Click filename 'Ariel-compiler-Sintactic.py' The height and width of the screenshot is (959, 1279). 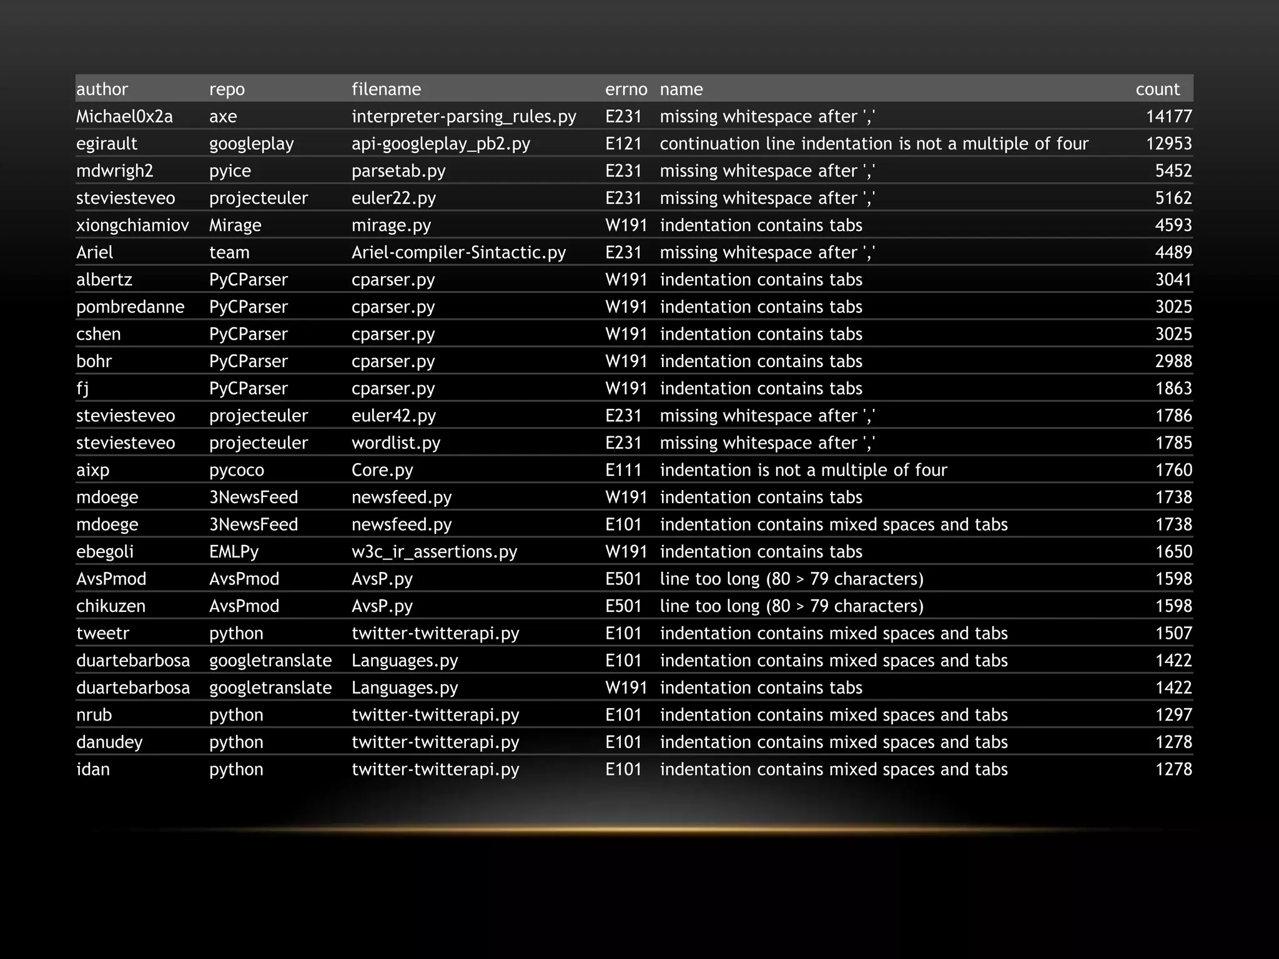[458, 253]
